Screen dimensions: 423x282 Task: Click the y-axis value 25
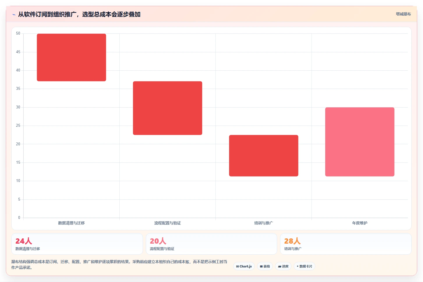tap(18, 126)
